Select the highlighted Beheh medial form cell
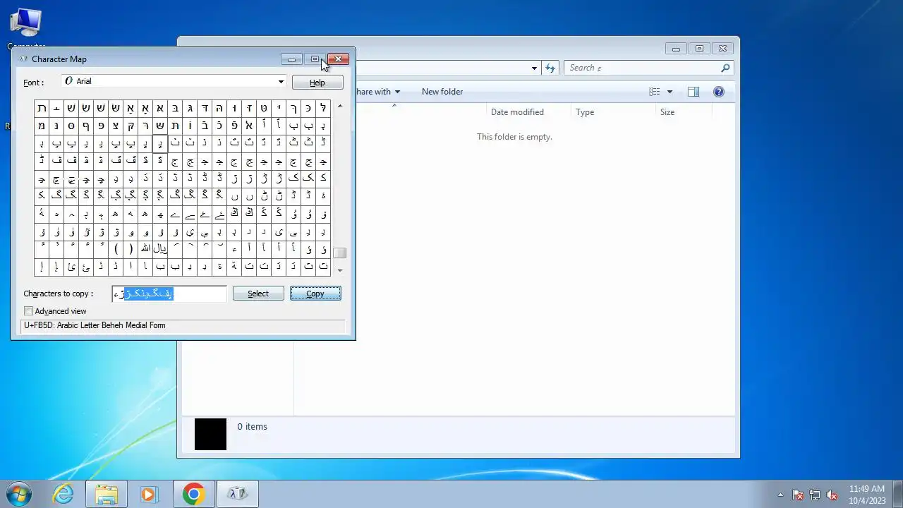The width and height of the screenshot is (903, 508). pyautogui.click(x=160, y=143)
